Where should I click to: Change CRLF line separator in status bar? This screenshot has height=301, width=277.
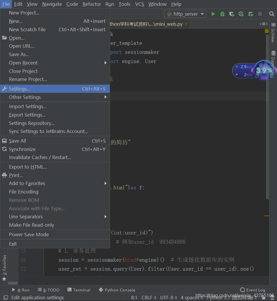coord(149,298)
